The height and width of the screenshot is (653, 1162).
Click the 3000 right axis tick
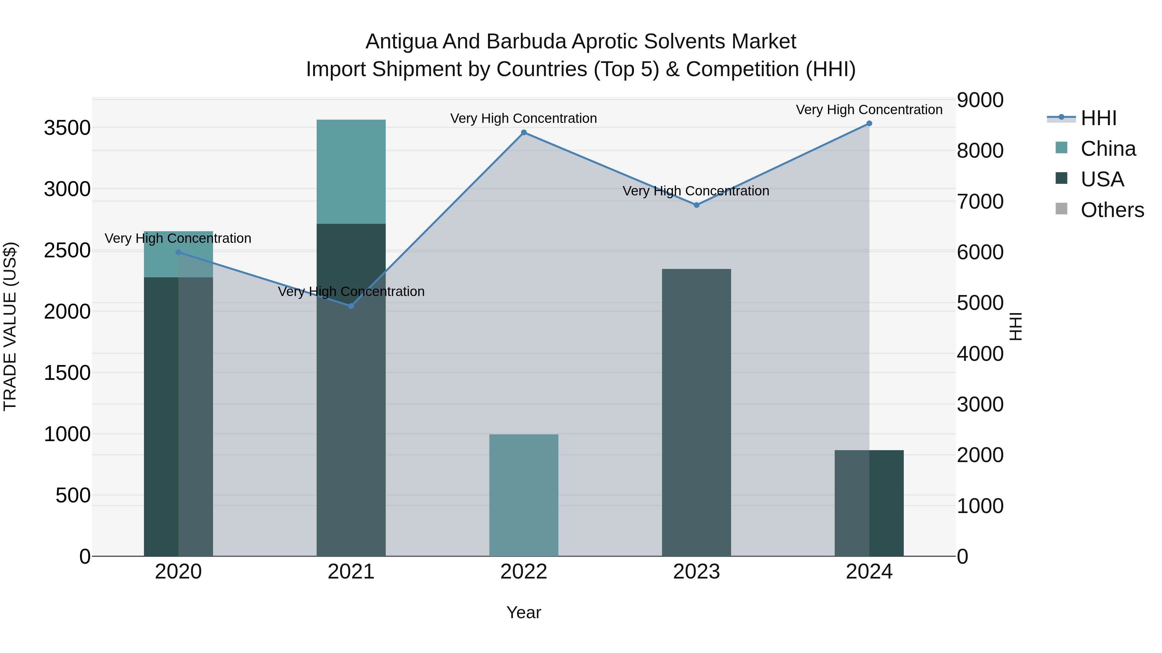pos(980,404)
